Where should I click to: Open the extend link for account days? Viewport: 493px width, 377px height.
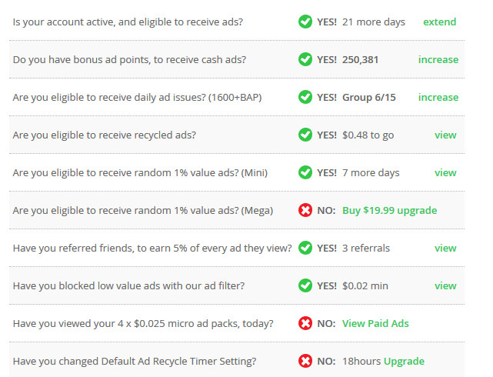[440, 22]
